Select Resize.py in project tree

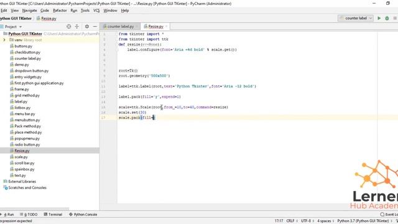(x=22, y=151)
